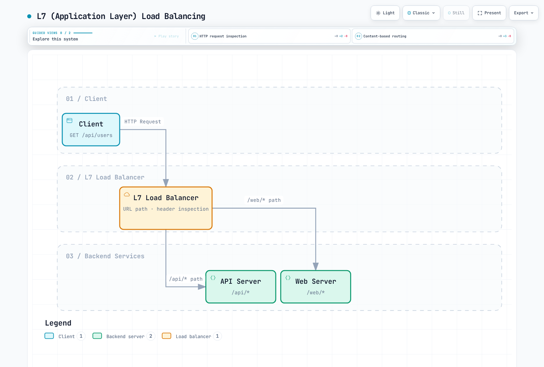Screen dimensions: 544x367
Task: Click URL path header inspection subtitle
Action: (166, 209)
